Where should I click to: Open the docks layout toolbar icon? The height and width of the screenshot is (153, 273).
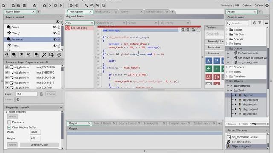tap(103, 6)
